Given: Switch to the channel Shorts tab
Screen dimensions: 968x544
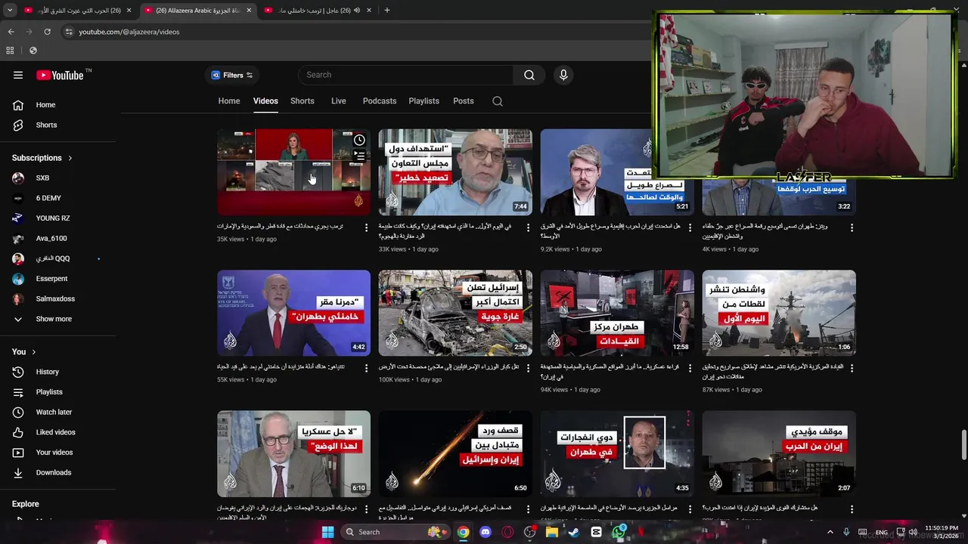Looking at the screenshot, I should [302, 101].
